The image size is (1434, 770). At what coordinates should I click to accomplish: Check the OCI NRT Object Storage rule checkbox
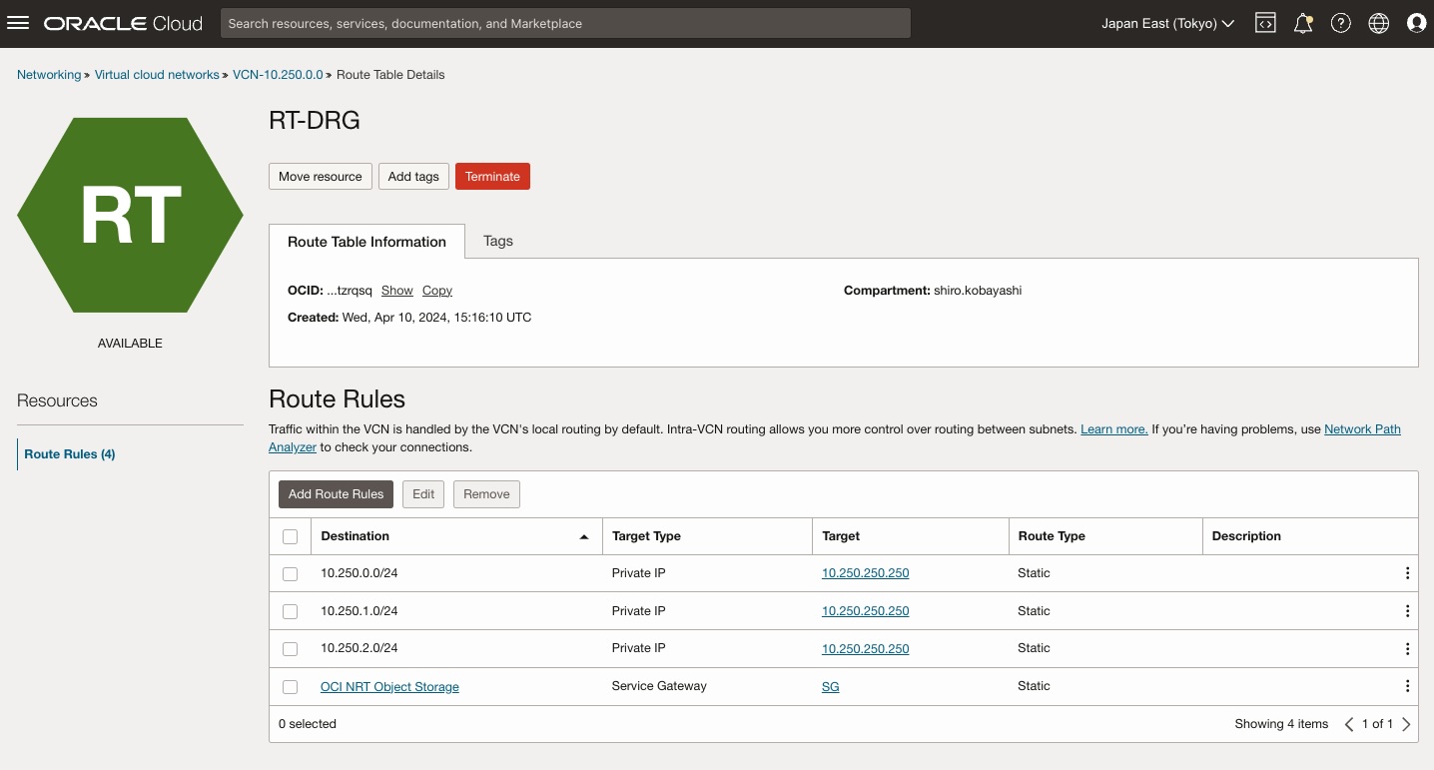click(x=290, y=686)
